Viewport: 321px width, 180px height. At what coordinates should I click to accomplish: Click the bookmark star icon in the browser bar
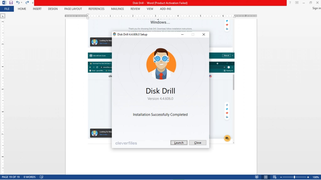pos(224,67)
